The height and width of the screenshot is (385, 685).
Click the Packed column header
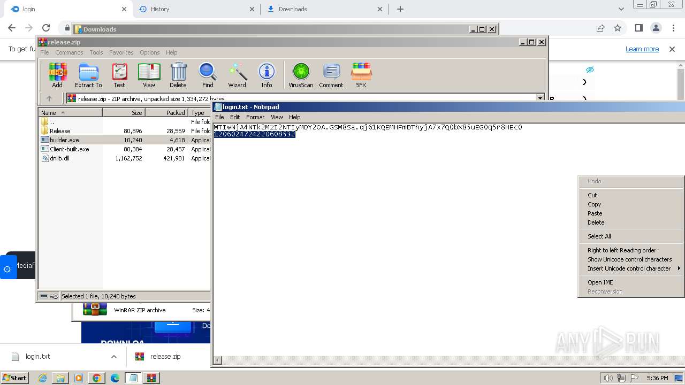[166, 112]
